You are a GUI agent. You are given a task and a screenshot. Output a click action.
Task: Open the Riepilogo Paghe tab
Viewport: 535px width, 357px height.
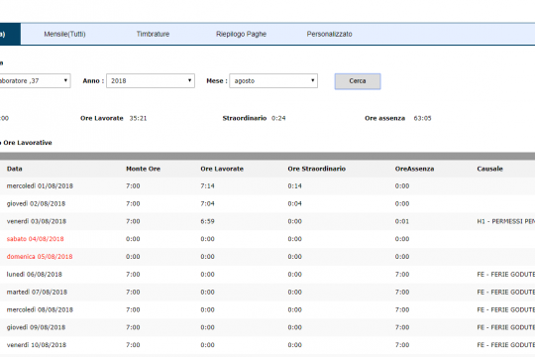point(241,34)
